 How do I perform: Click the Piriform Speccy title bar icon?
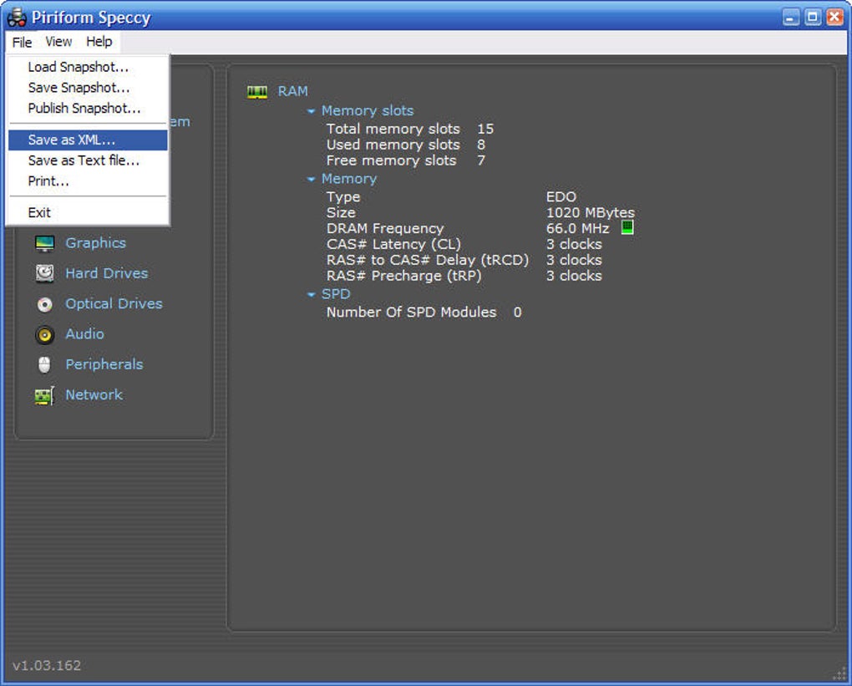pyautogui.click(x=17, y=18)
